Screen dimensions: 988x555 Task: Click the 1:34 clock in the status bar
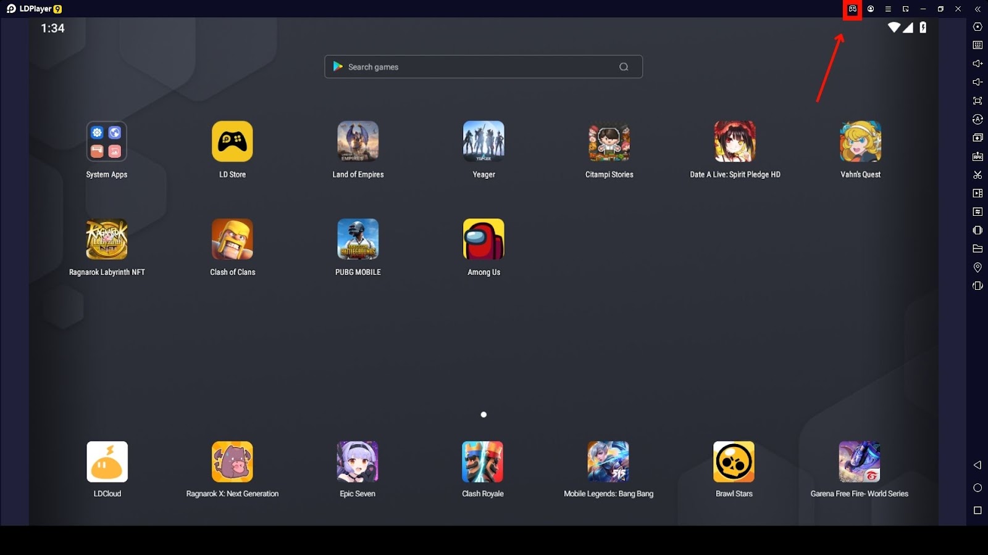[x=52, y=28]
